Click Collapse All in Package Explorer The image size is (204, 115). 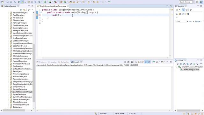coord(21,10)
